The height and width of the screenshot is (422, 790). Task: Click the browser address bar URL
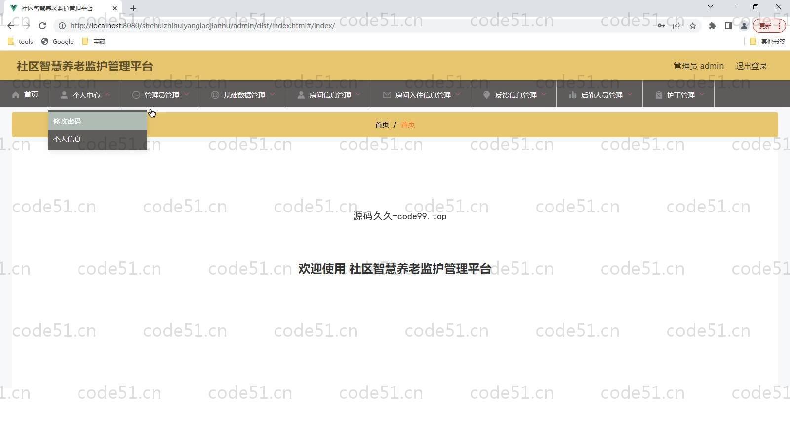202,26
